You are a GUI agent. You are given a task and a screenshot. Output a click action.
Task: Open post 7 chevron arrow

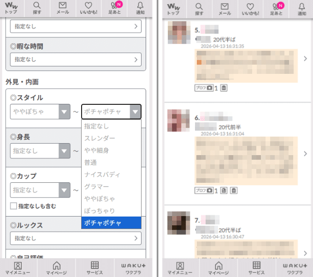click(305, 253)
